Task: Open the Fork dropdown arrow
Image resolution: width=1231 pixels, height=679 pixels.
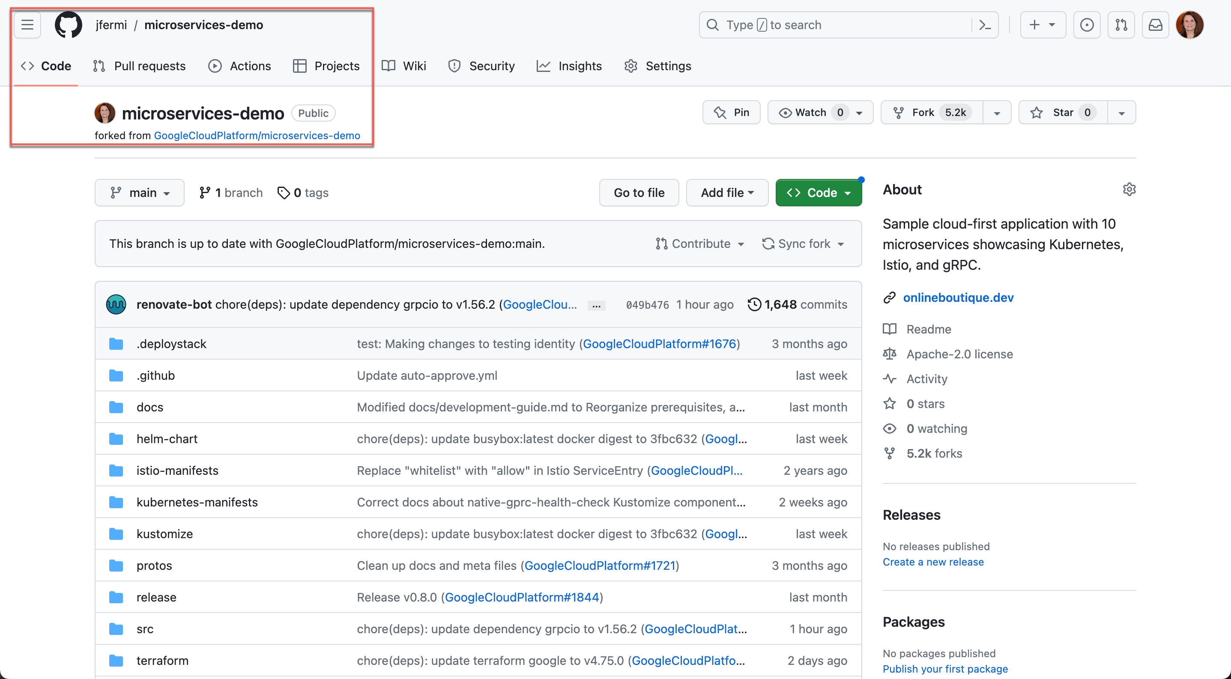Action: (x=997, y=112)
